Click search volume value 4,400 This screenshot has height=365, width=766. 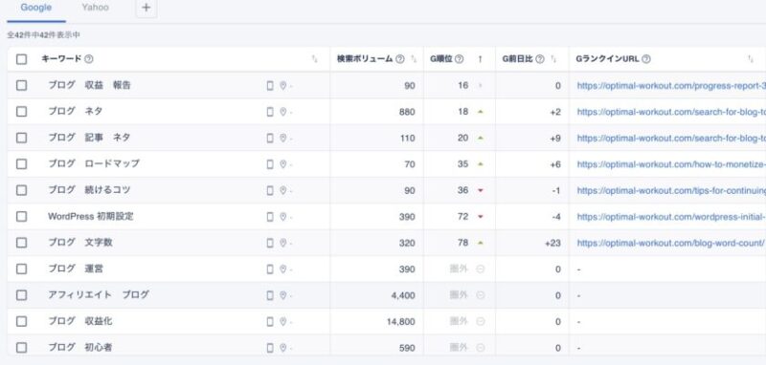[403, 295]
